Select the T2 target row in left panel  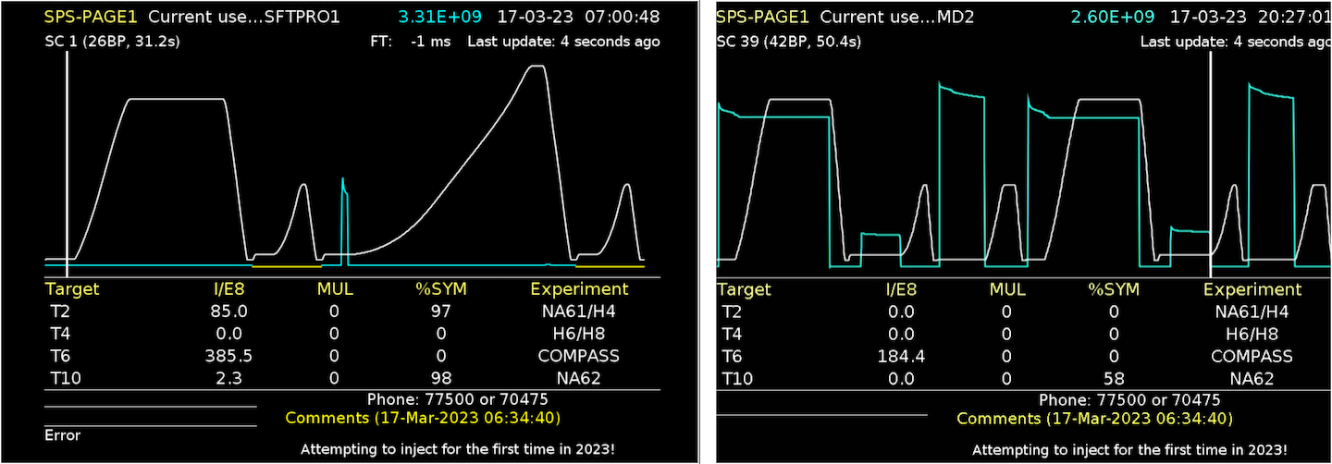tap(351, 311)
